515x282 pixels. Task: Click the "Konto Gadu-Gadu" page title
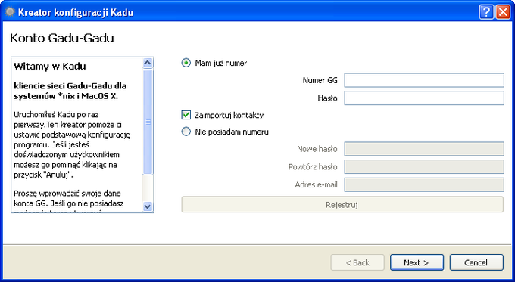click(x=62, y=38)
